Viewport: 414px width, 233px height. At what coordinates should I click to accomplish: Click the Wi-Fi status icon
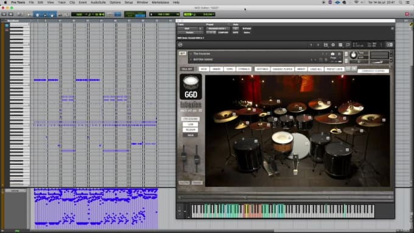[x=356, y=2]
